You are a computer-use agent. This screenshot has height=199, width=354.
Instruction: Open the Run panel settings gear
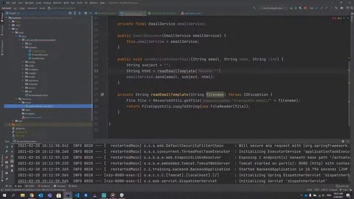[x=343, y=142]
